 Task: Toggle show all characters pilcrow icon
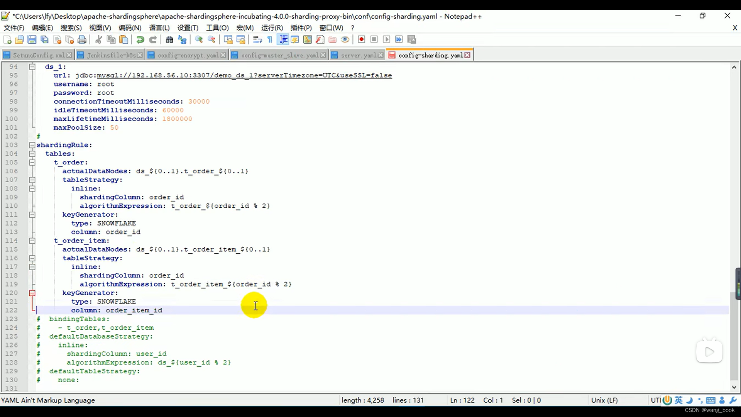[270, 39]
